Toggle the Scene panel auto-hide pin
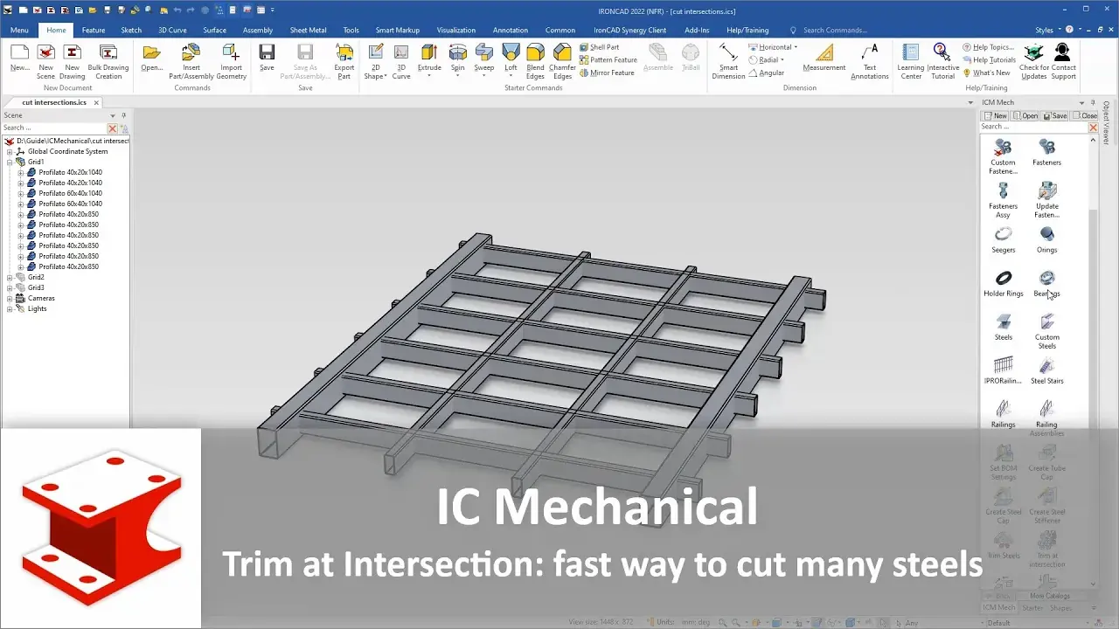This screenshot has width=1119, height=629. [123, 115]
